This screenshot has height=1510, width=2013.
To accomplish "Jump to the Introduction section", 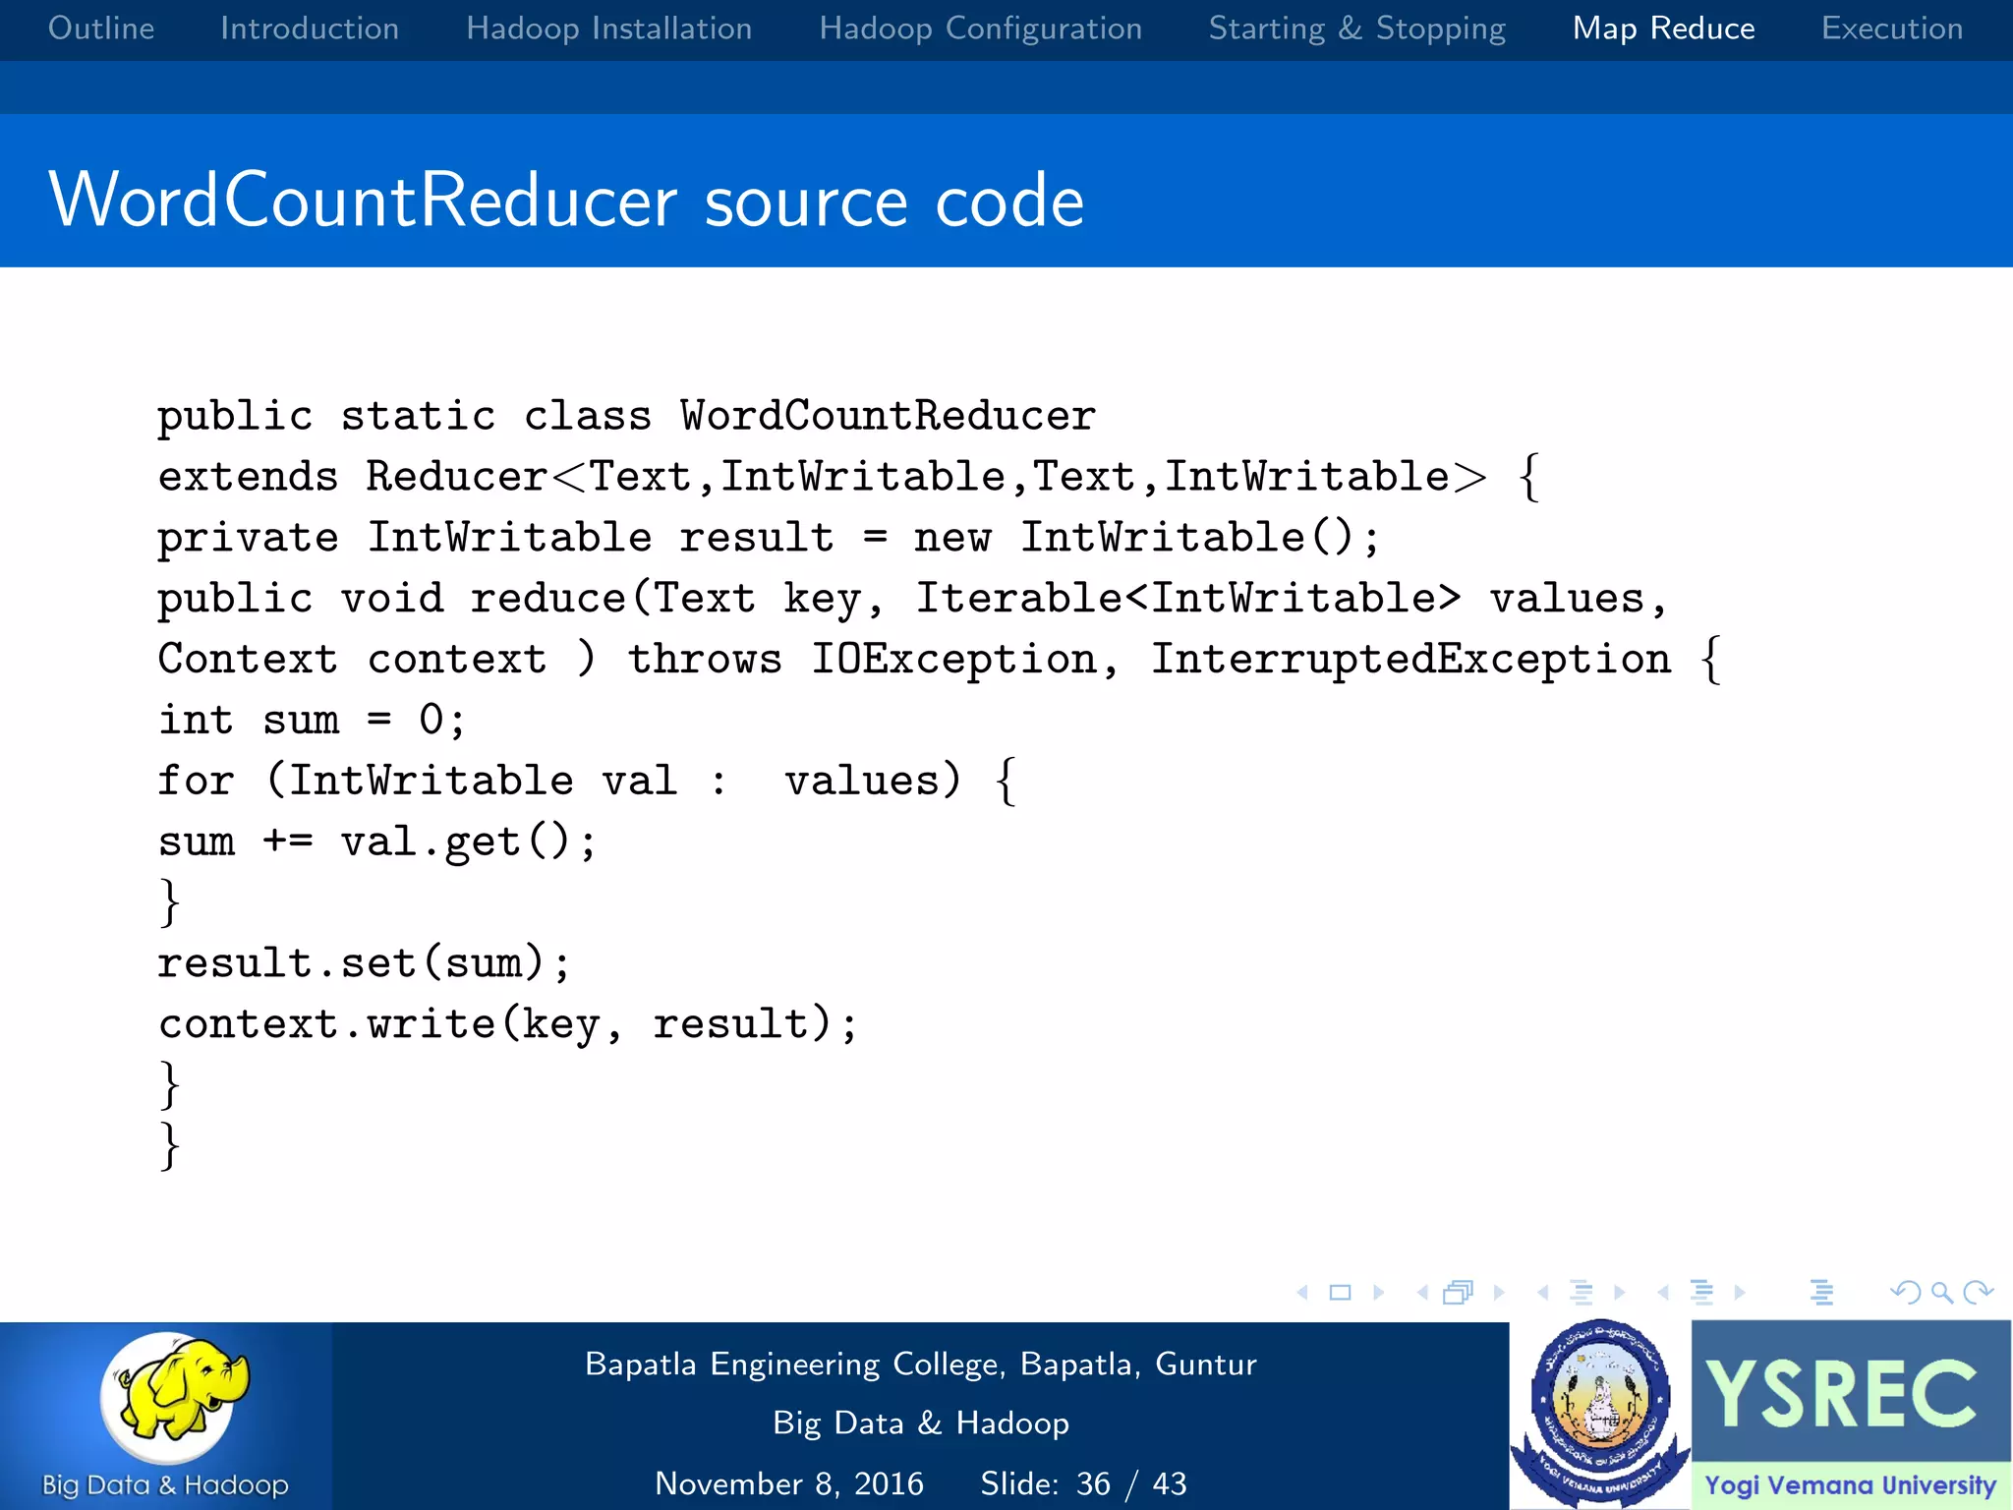I will (310, 29).
